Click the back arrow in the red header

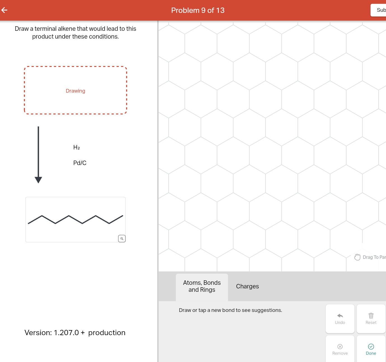point(4,10)
